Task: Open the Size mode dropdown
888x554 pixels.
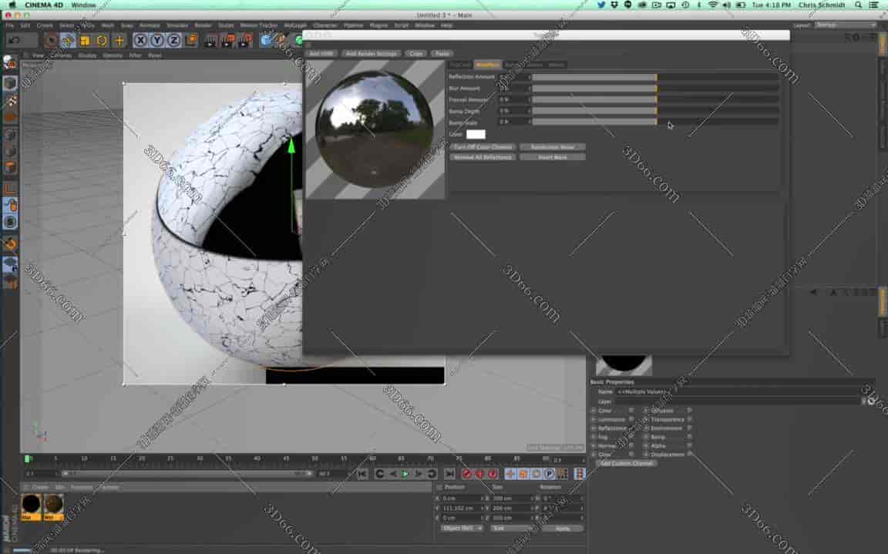Action: 509,529
